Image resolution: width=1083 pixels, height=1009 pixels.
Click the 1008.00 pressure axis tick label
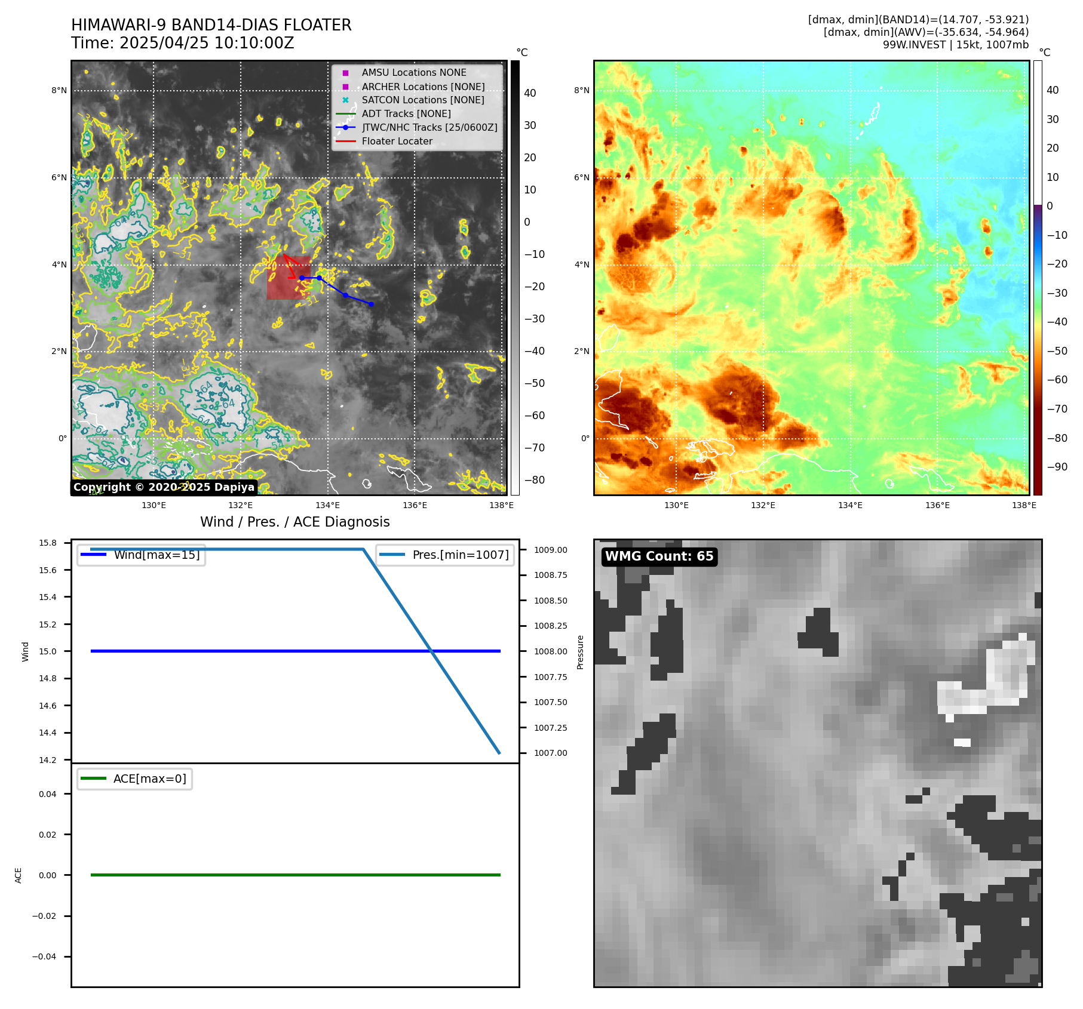pyautogui.click(x=551, y=651)
